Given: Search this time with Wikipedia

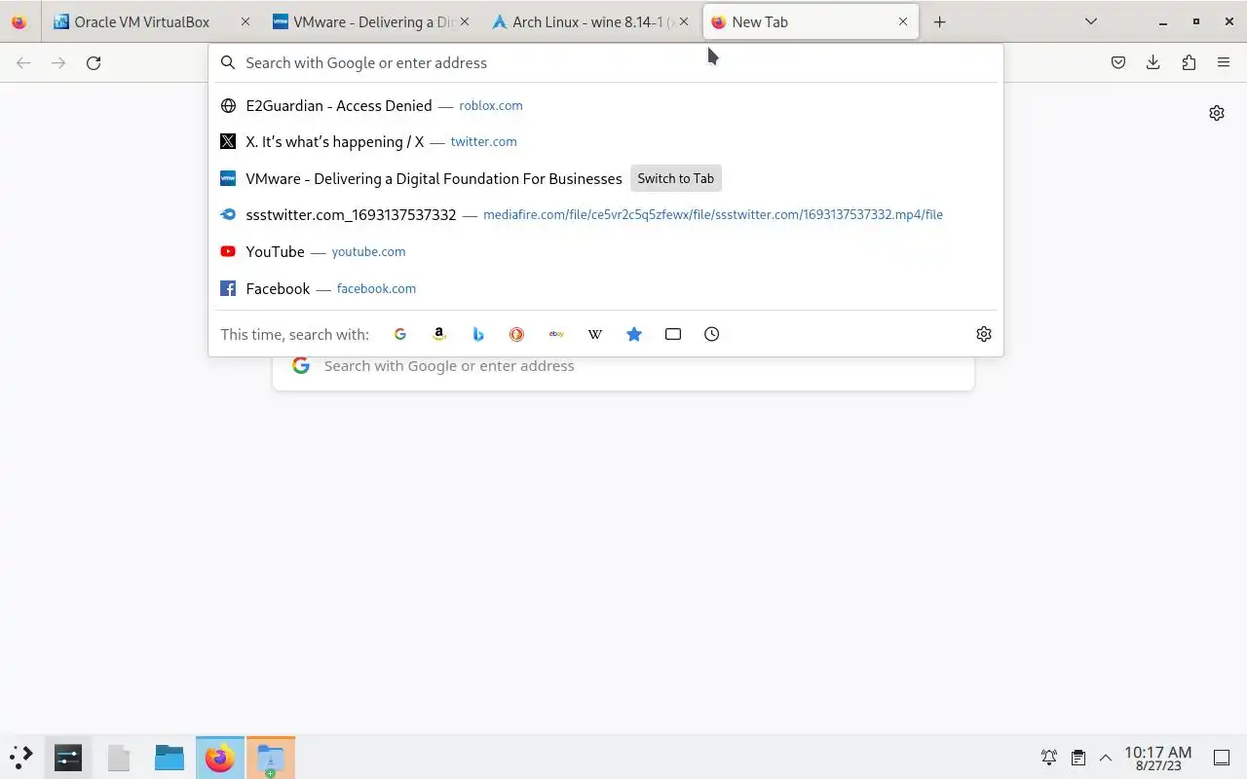Looking at the screenshot, I should (x=595, y=334).
